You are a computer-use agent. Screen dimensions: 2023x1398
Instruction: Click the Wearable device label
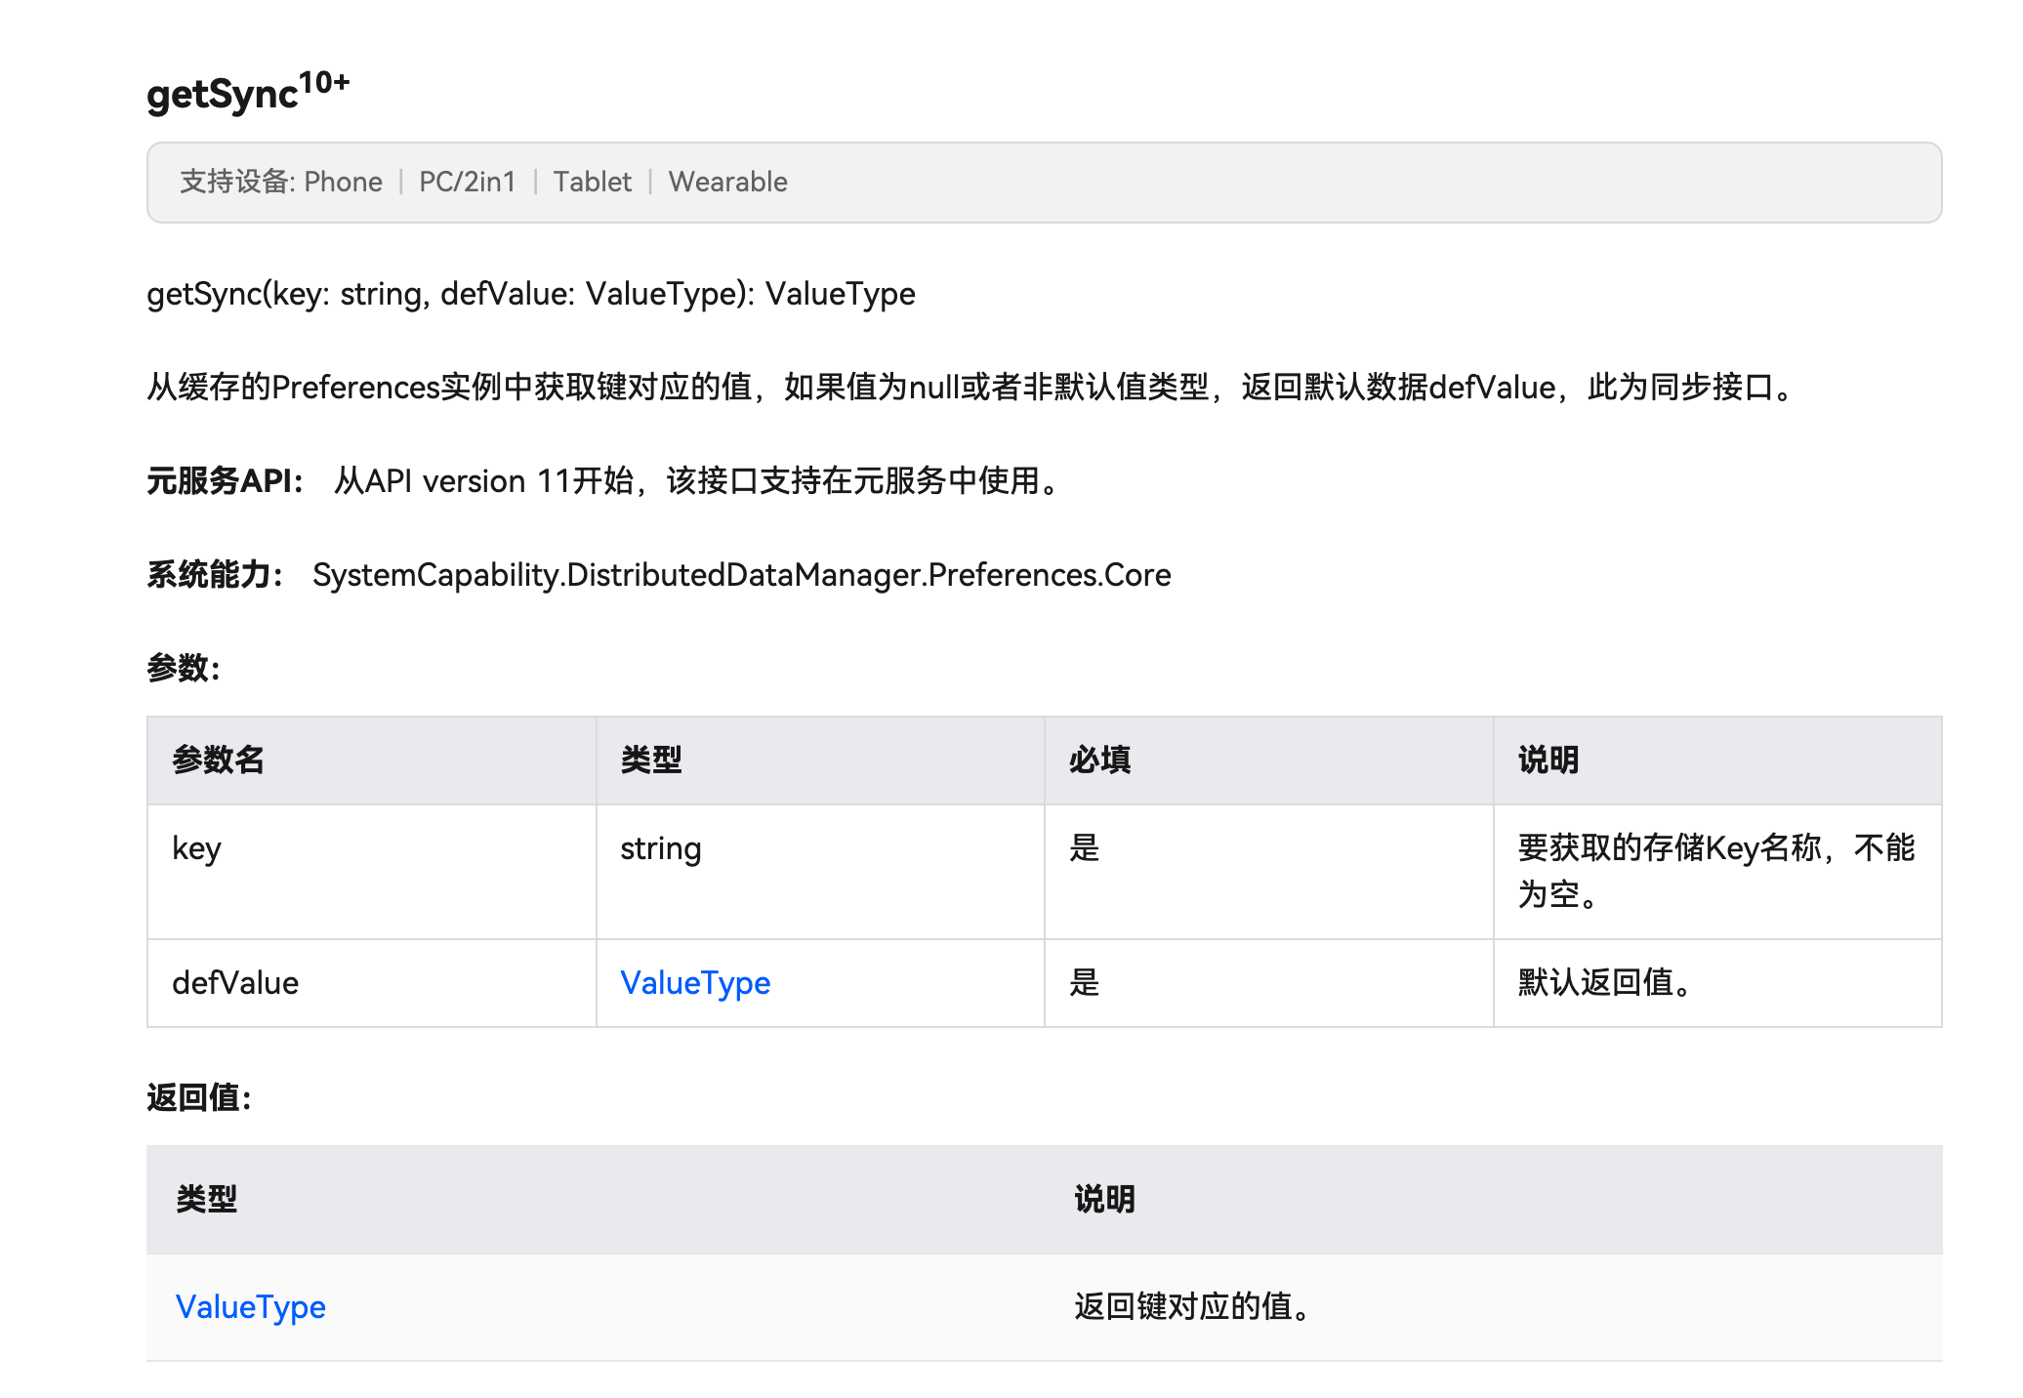tap(727, 182)
